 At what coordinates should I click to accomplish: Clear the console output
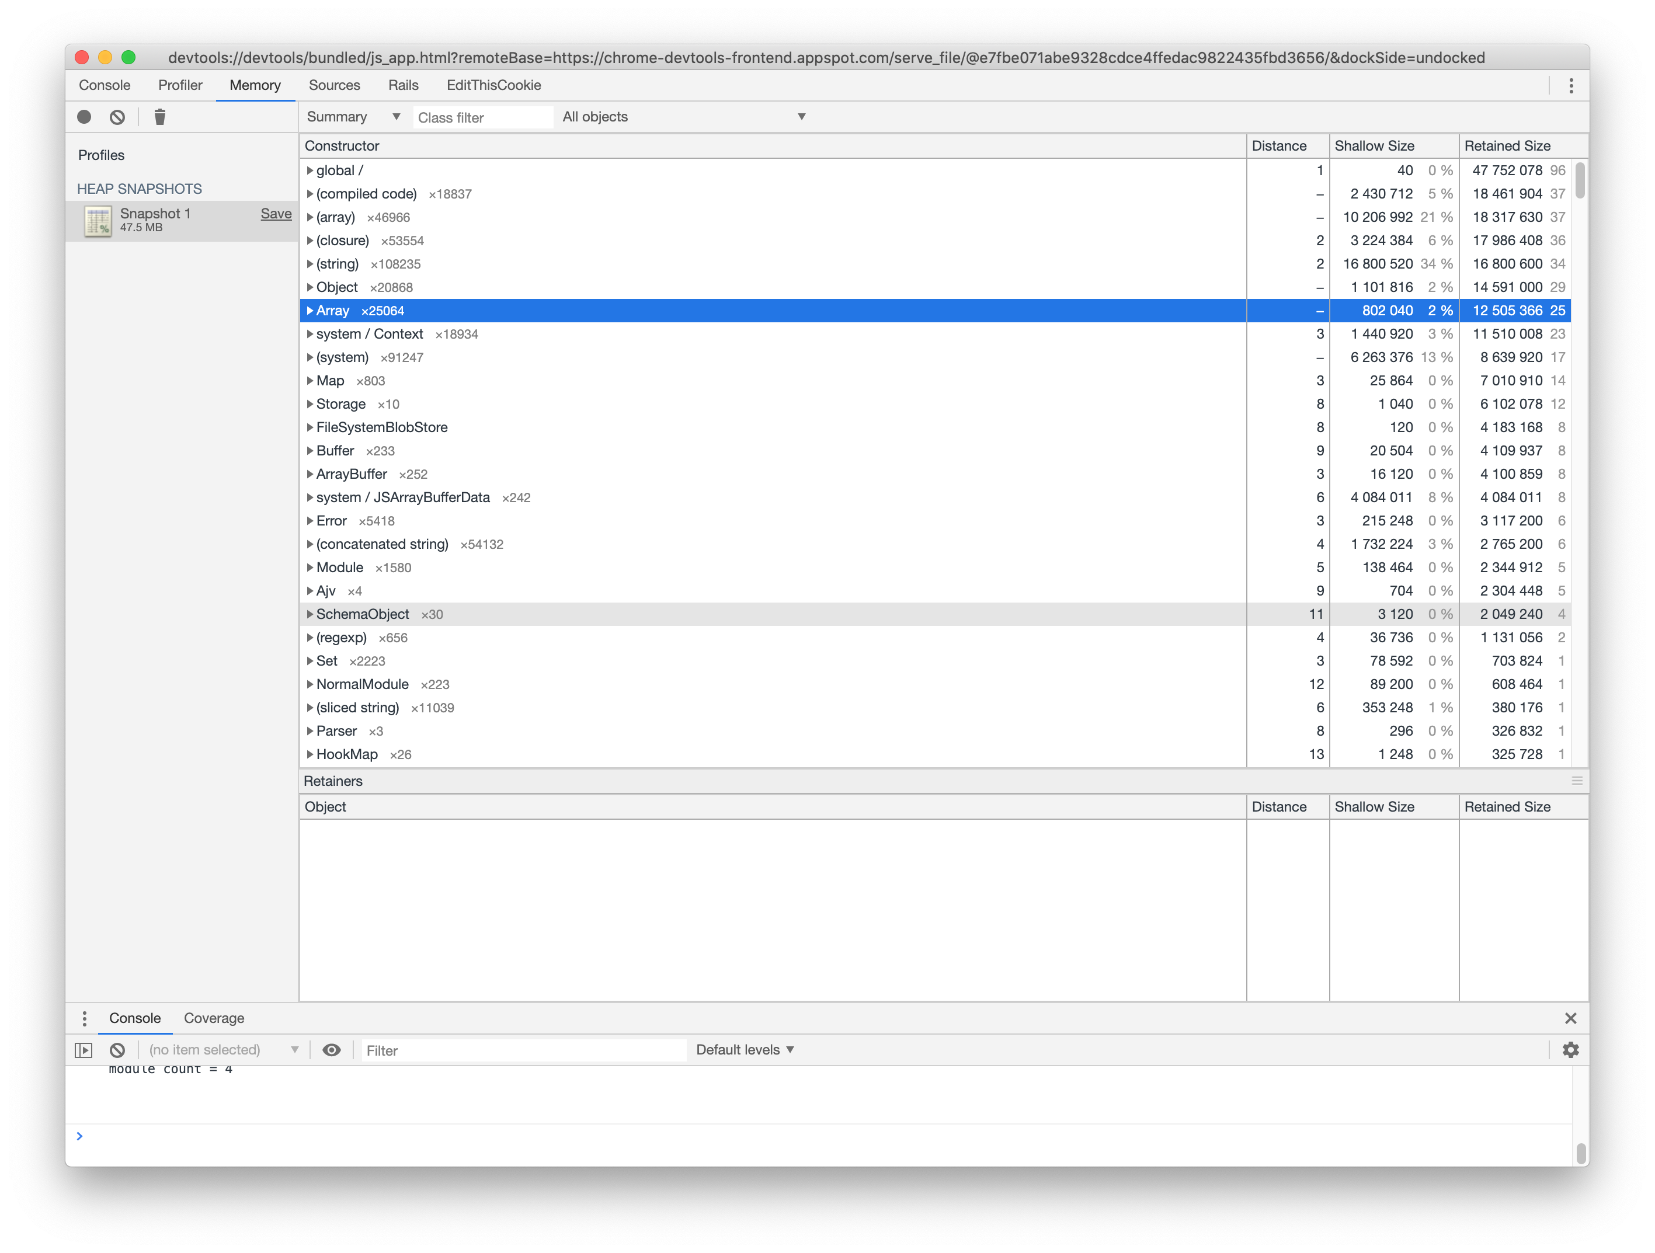pyautogui.click(x=117, y=1050)
